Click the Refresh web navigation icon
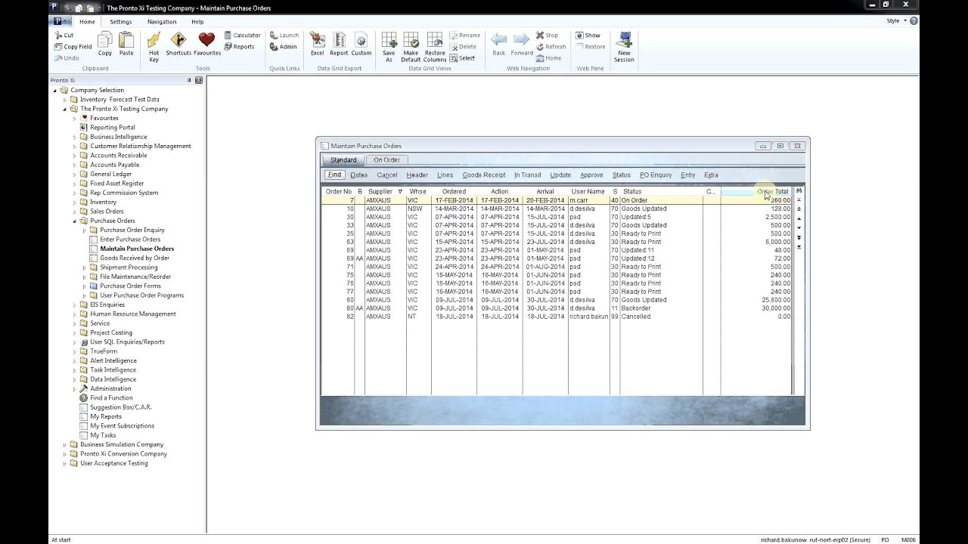The image size is (968, 544). (540, 47)
